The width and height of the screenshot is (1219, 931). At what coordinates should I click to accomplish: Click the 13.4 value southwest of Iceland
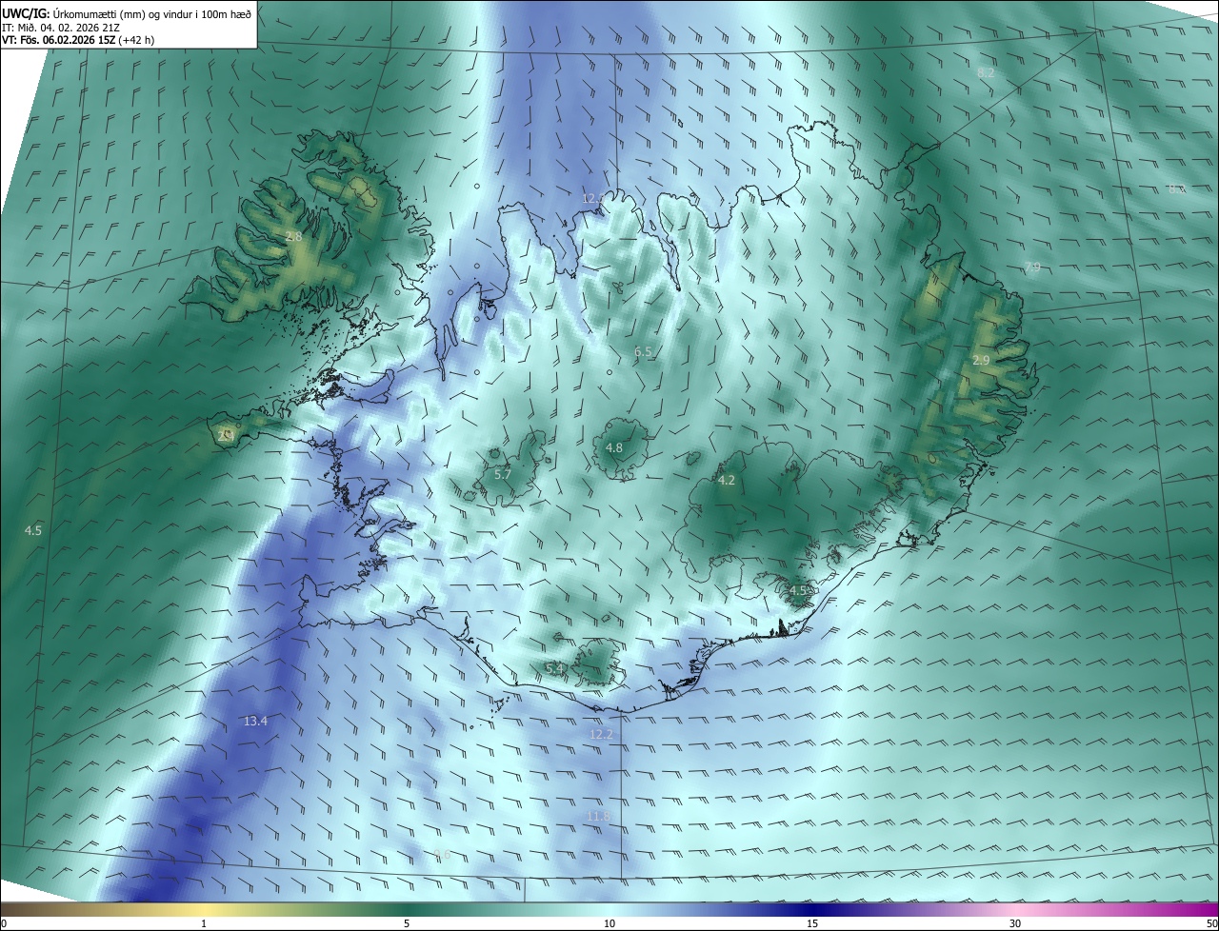click(x=255, y=721)
